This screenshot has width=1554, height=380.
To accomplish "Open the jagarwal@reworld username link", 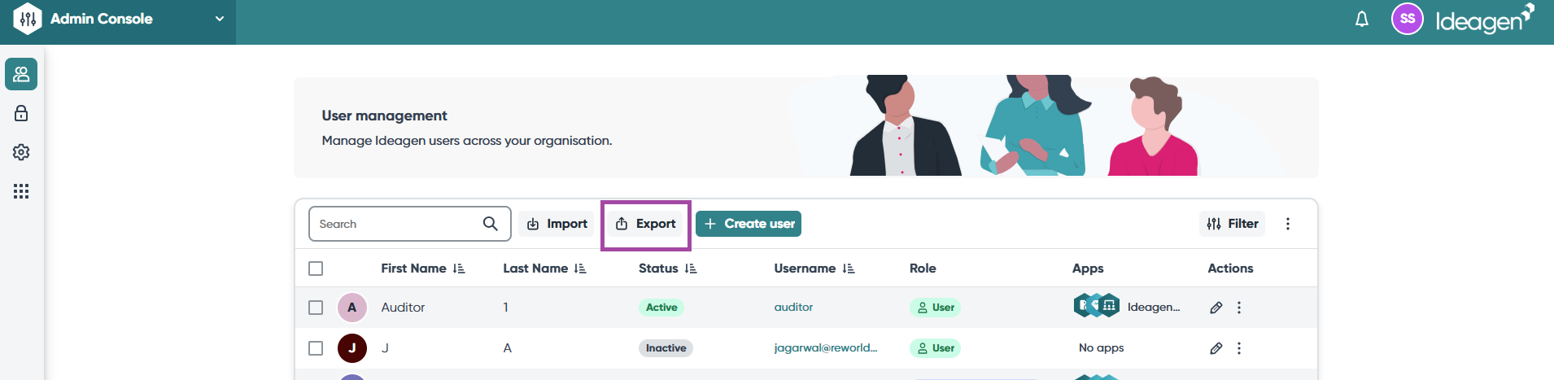I will coord(826,348).
